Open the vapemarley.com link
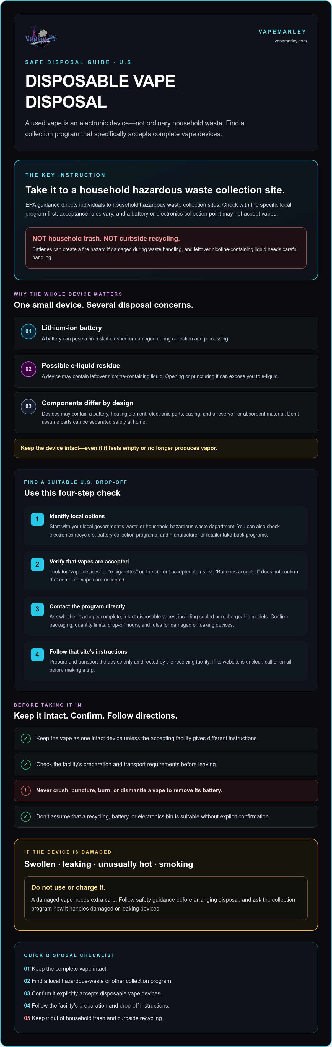Image resolution: width=332 pixels, height=1047 pixels. [x=290, y=41]
